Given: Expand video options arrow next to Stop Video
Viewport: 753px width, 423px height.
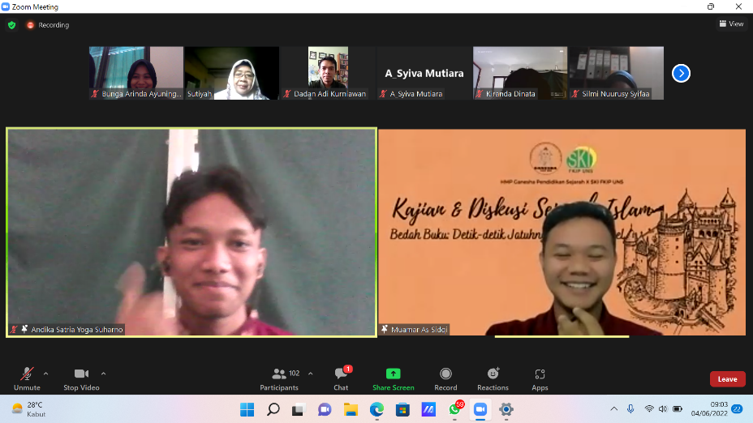Looking at the screenshot, I should [103, 374].
